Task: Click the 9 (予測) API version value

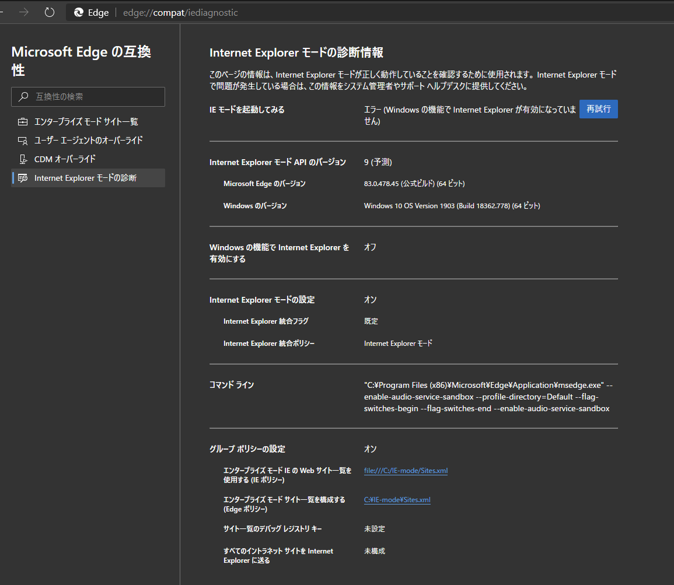Action: click(378, 162)
